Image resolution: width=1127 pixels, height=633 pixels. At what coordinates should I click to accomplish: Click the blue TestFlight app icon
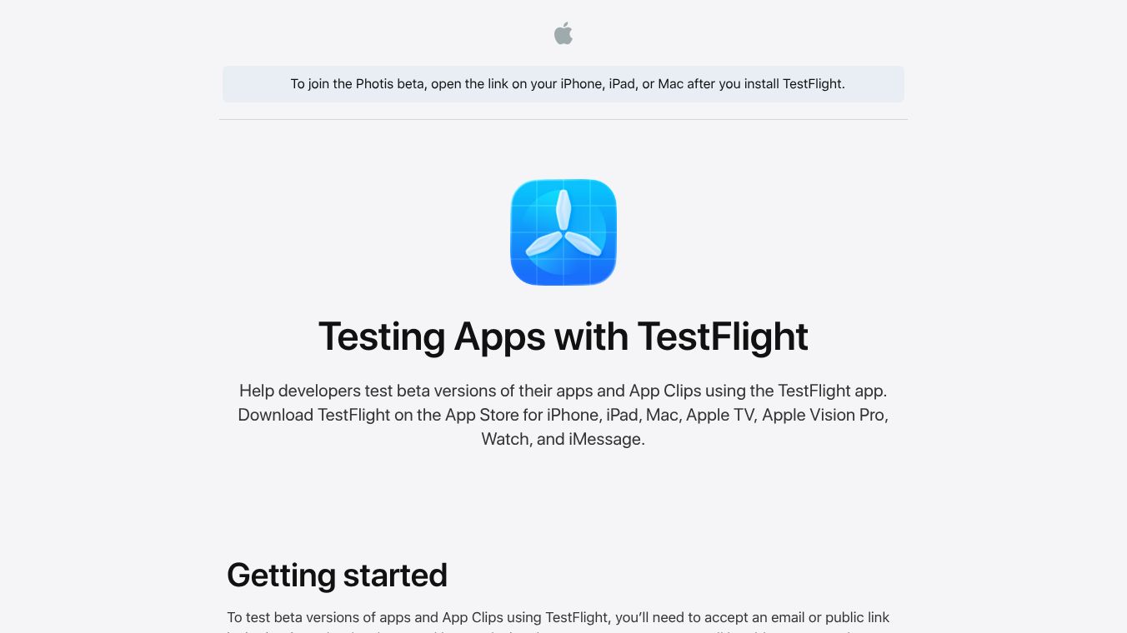point(563,232)
